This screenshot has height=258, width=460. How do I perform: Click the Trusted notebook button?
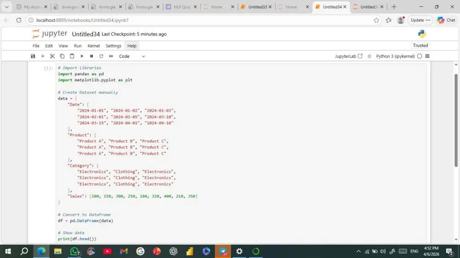pos(420,45)
